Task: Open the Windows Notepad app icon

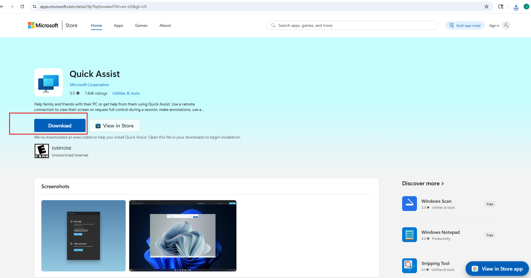Action: (409, 235)
